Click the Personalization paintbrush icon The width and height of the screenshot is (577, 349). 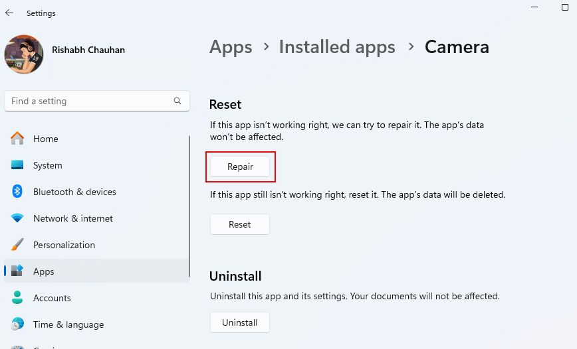point(17,245)
